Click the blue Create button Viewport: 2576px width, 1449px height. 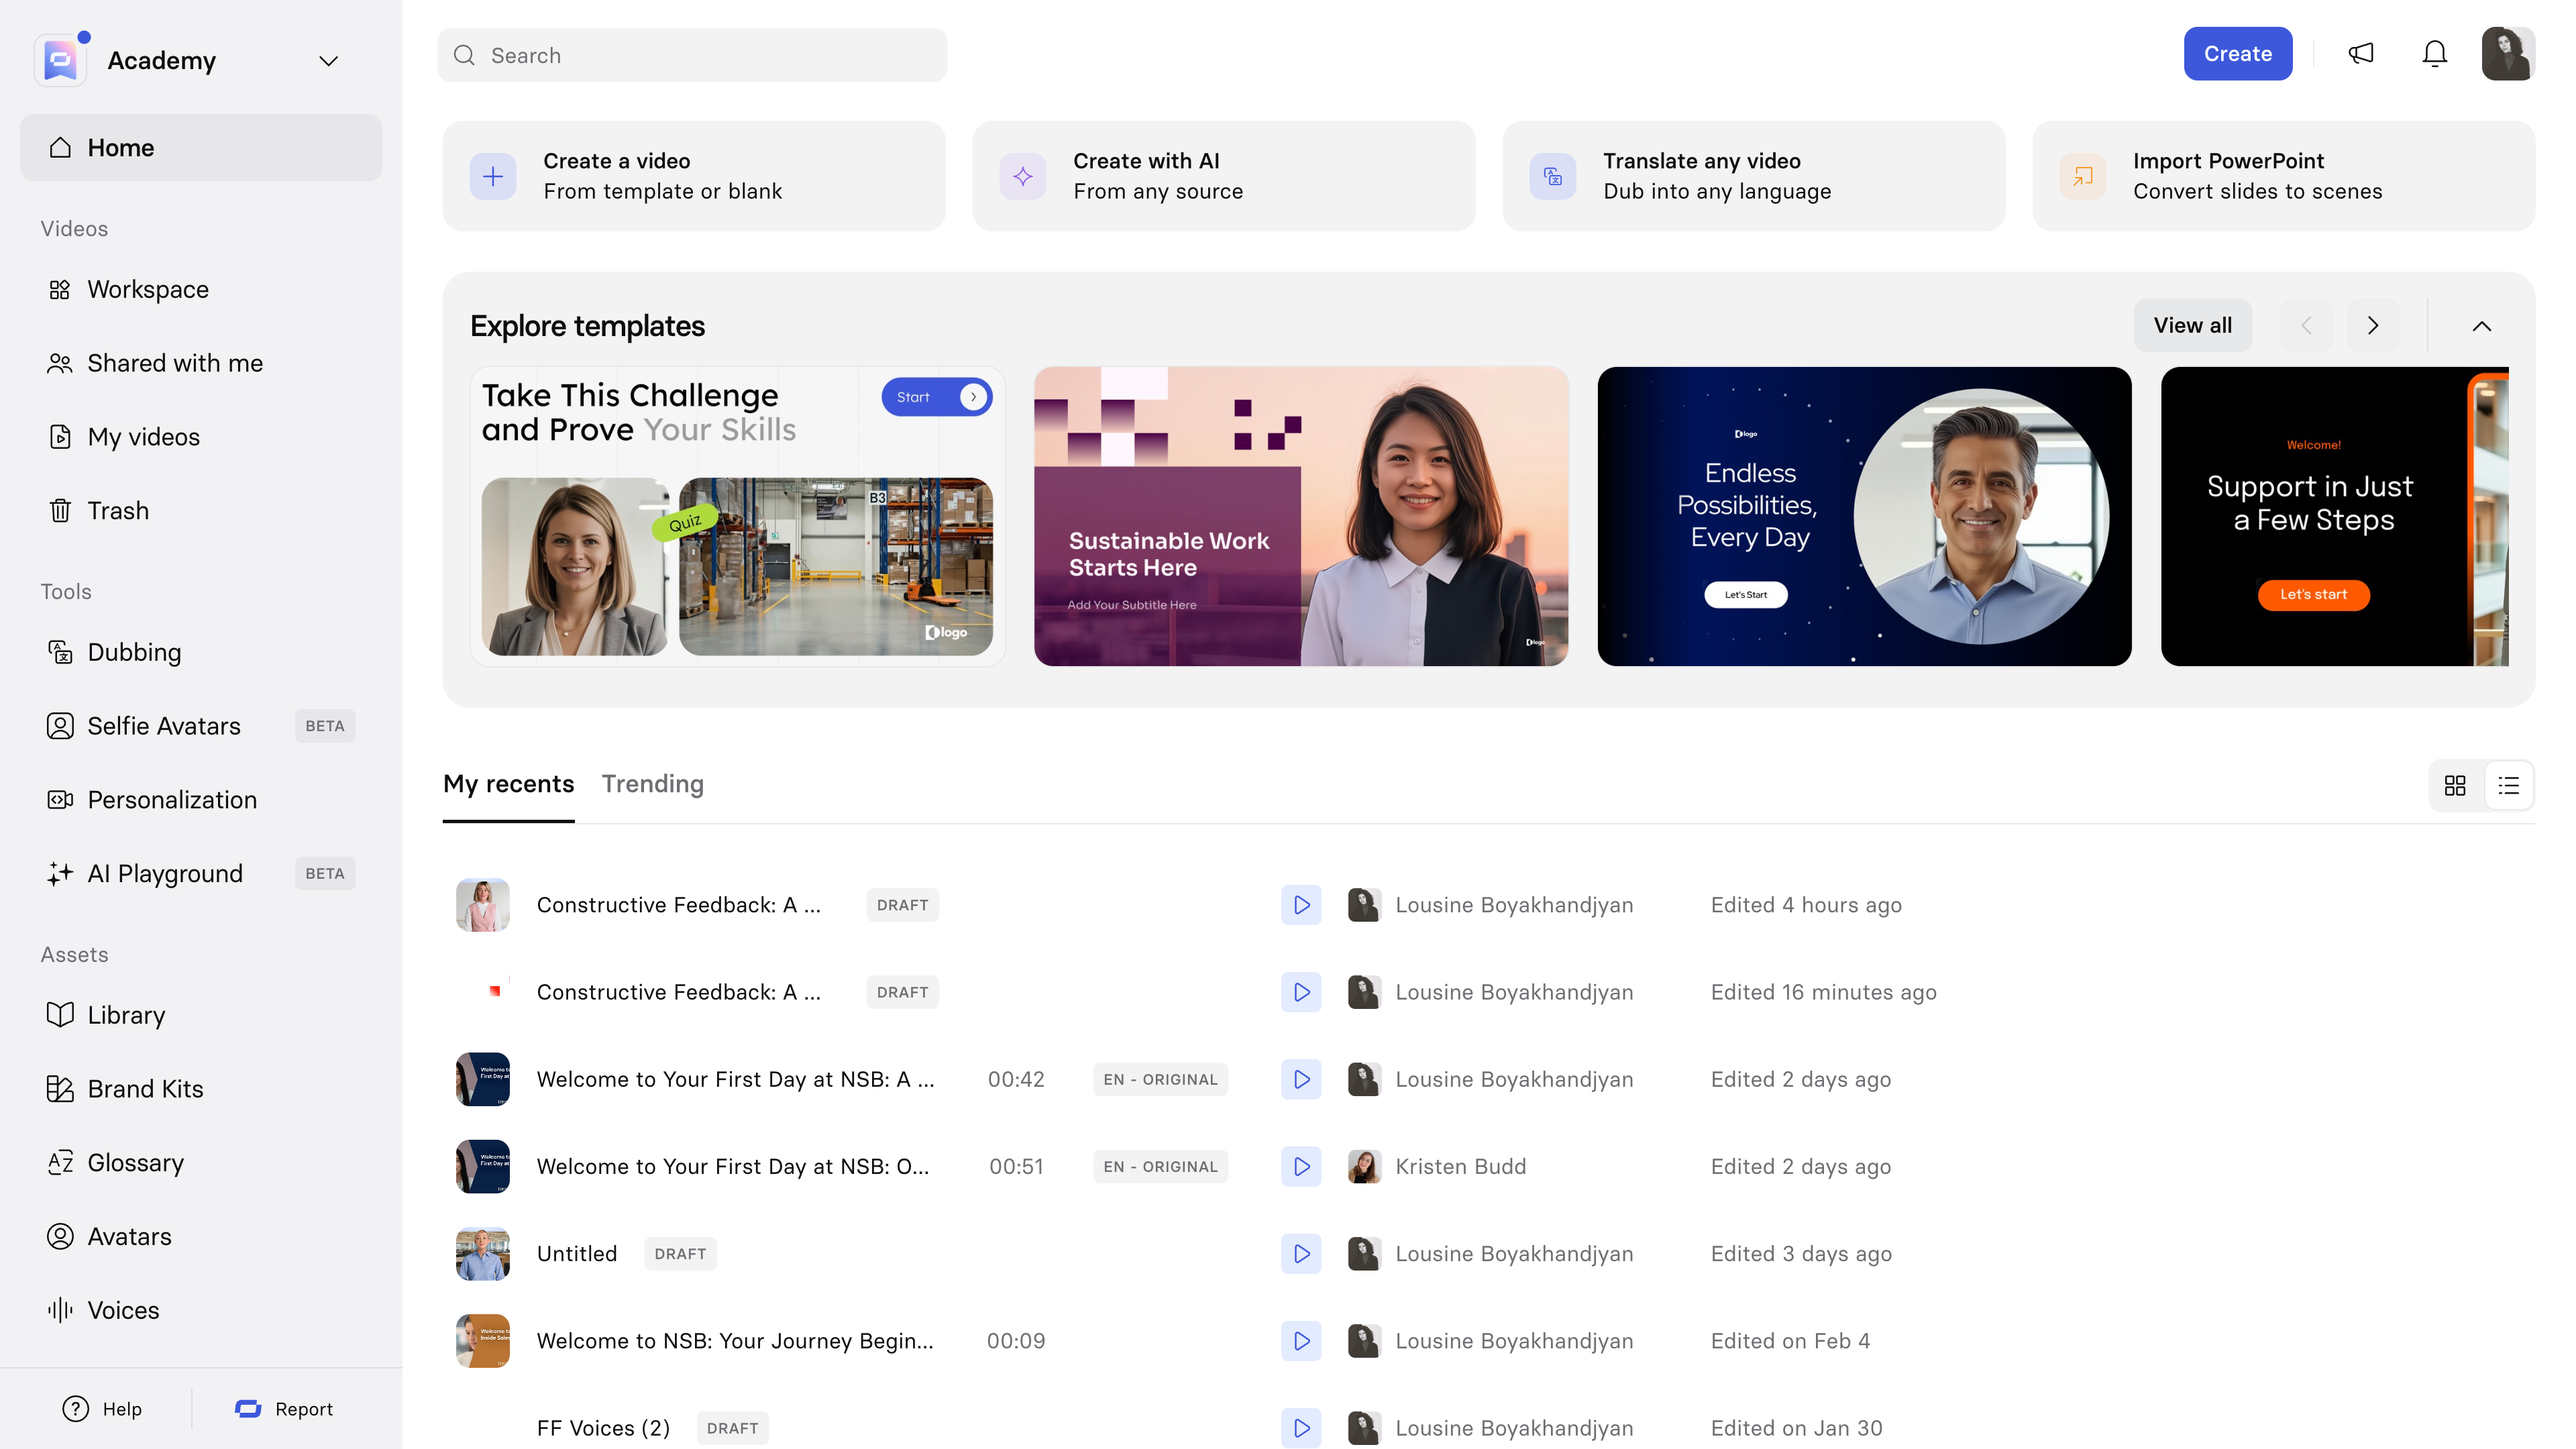point(2237,54)
